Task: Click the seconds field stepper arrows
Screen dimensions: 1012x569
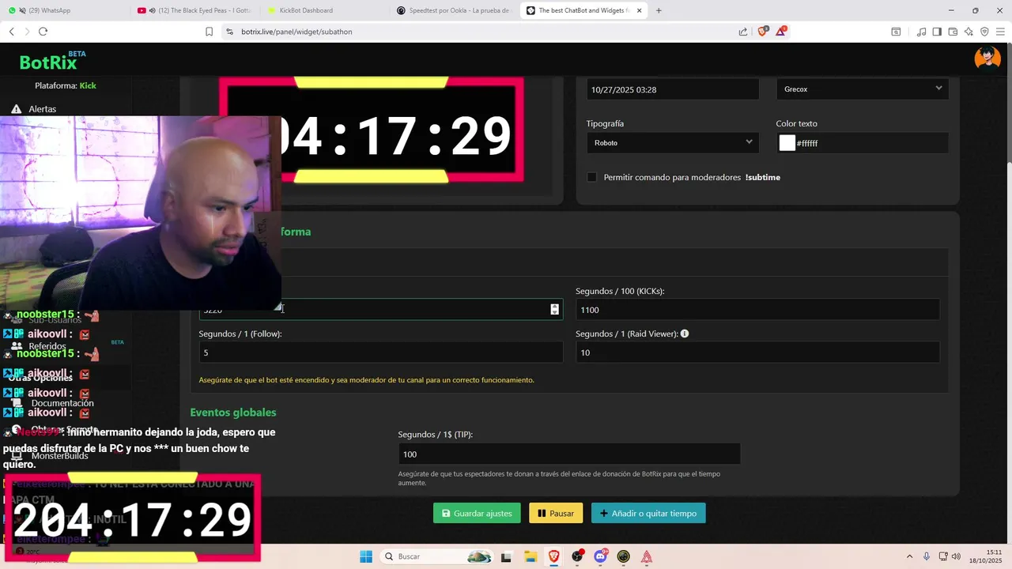Action: pyautogui.click(x=554, y=309)
